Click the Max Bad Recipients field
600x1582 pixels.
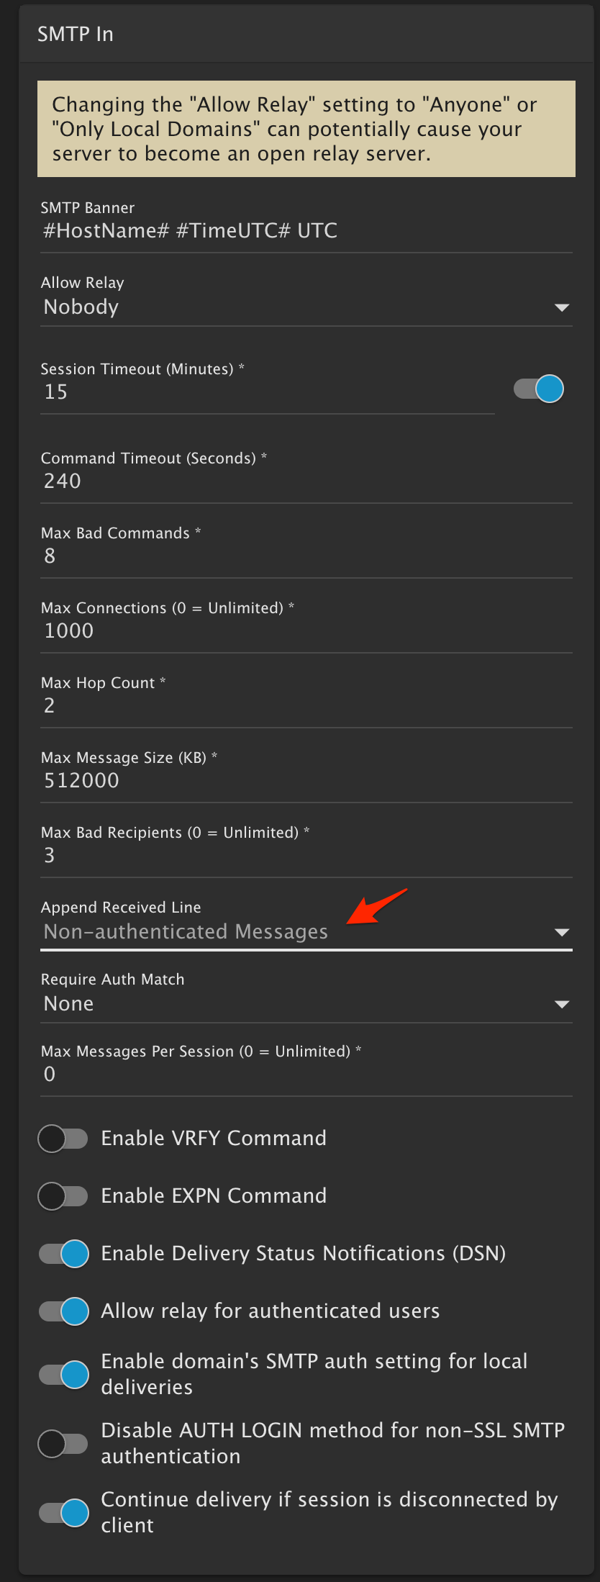click(306, 856)
